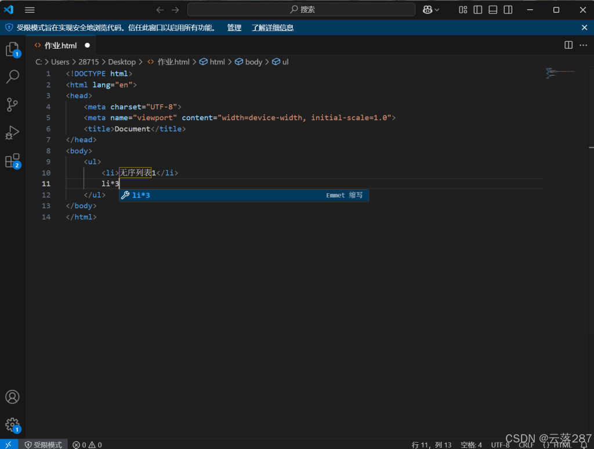
Task: Open the Manage gear icon
Action: [x=12, y=425]
